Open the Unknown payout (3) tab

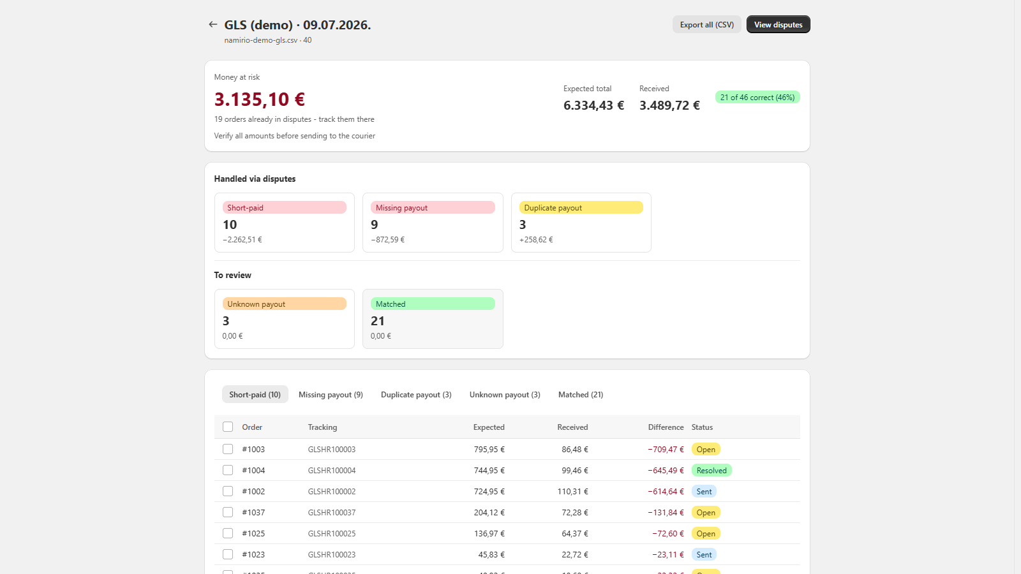coord(505,395)
